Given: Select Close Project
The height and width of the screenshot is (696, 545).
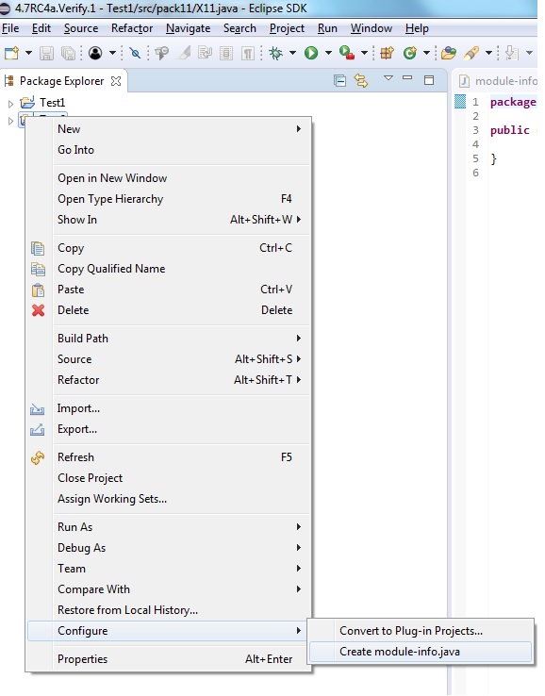Looking at the screenshot, I should click(169, 478).
